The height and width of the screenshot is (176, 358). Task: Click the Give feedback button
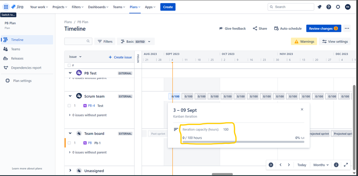pos(233,29)
